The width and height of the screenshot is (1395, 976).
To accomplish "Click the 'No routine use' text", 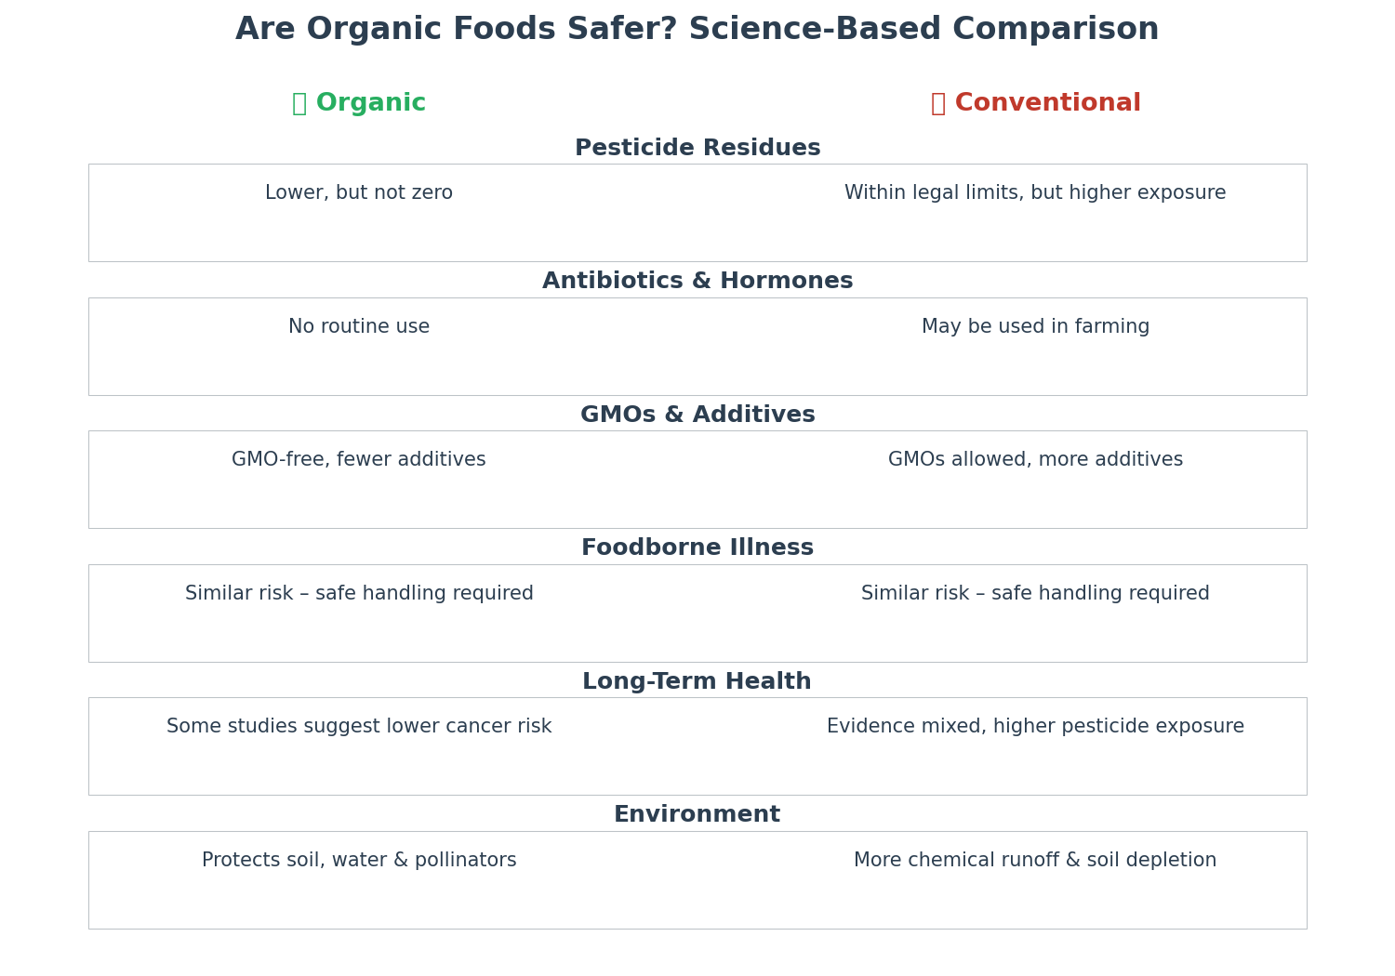I will [359, 327].
